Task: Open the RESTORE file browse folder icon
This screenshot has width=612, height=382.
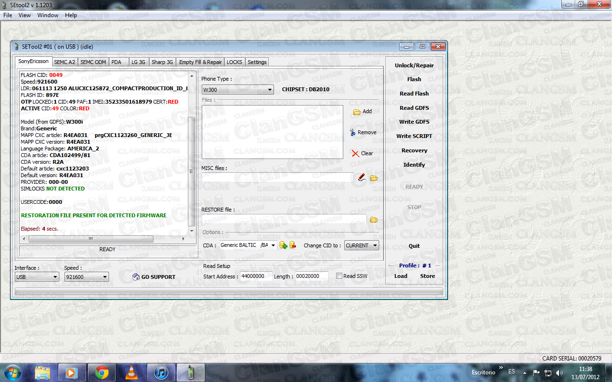Action: tap(374, 220)
